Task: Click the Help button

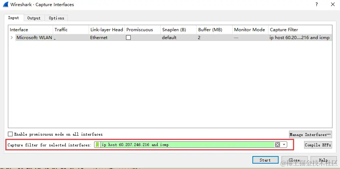Action: (x=323, y=160)
